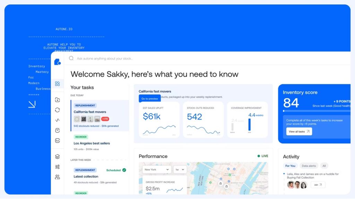This screenshot has height=199, width=355.
Task: Expand the New York location dropdown
Action: click(x=157, y=170)
